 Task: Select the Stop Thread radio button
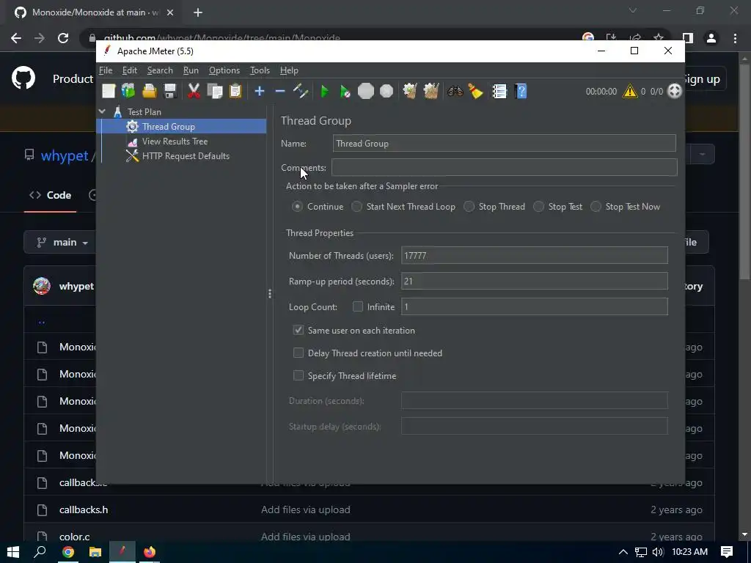(x=469, y=206)
